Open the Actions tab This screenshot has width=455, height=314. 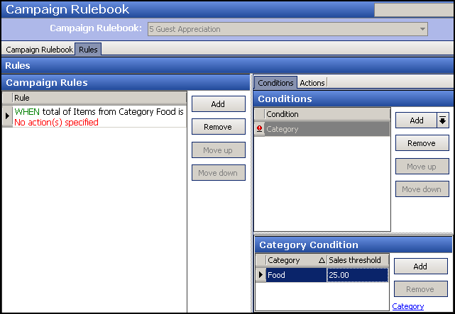tap(312, 83)
